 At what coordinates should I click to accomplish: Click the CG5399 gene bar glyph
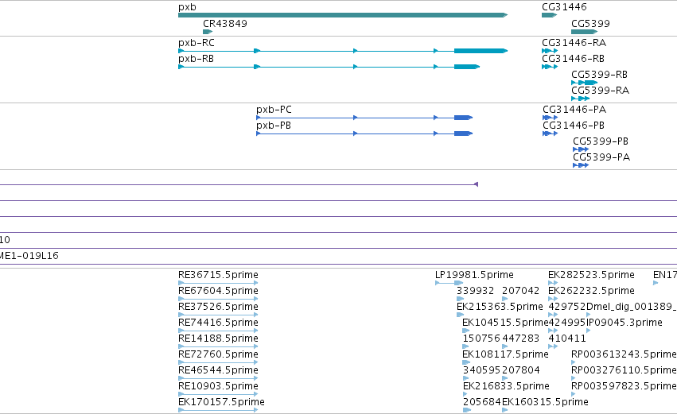(584, 32)
